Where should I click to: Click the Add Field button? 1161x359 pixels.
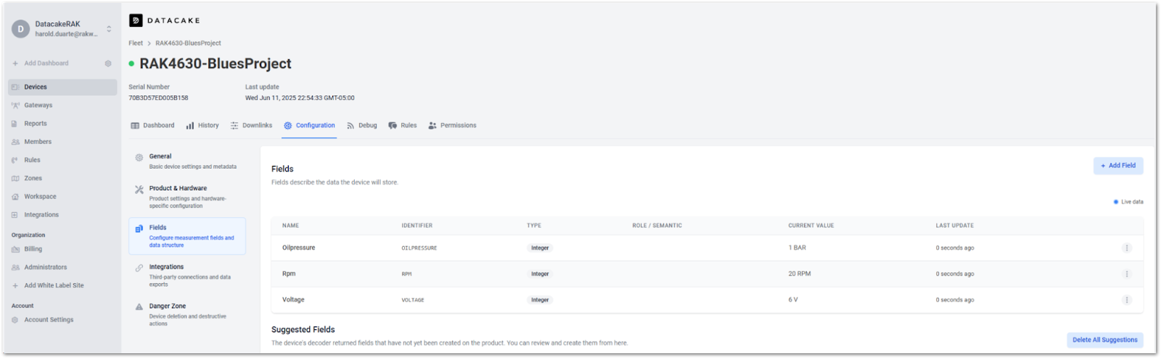point(1118,166)
